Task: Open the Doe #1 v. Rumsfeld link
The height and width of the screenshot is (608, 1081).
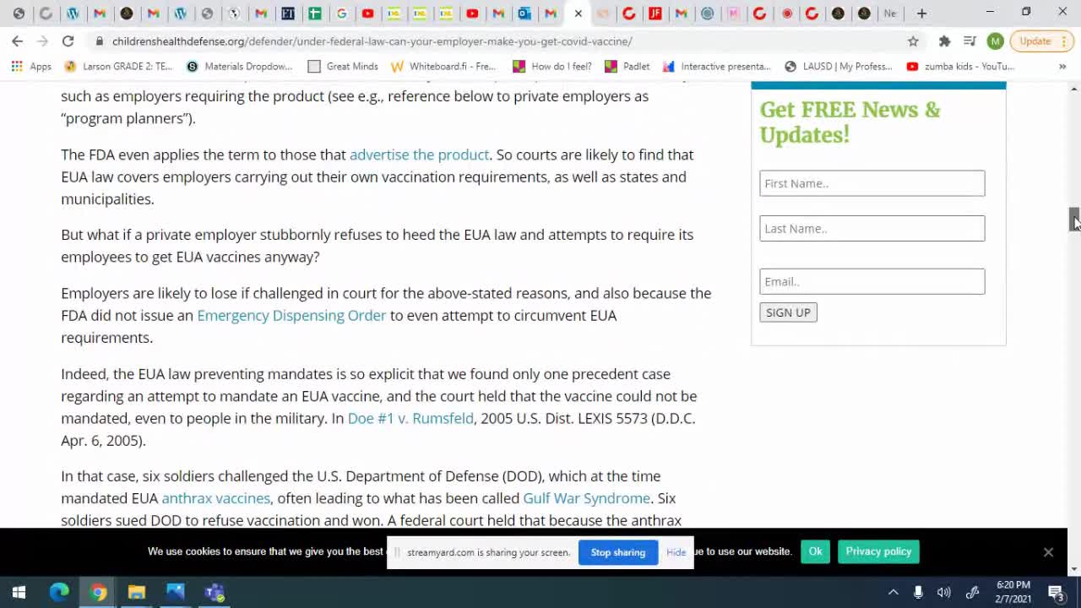Action: [410, 418]
